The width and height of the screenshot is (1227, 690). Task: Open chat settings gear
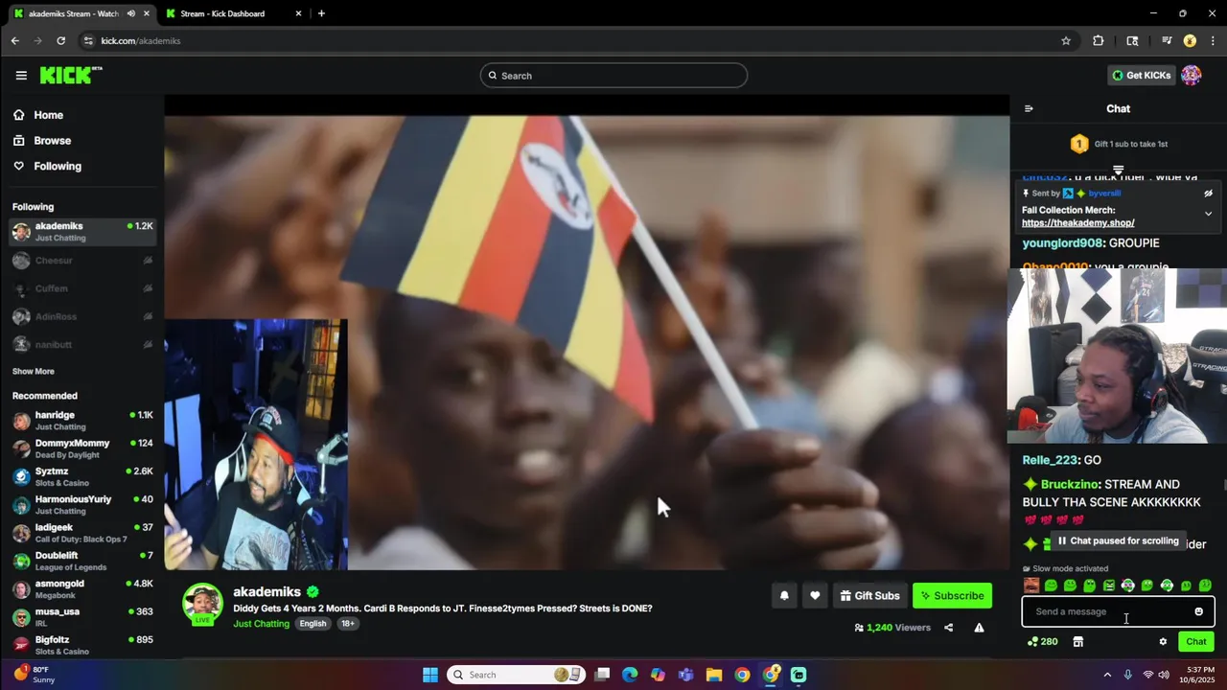(x=1163, y=641)
